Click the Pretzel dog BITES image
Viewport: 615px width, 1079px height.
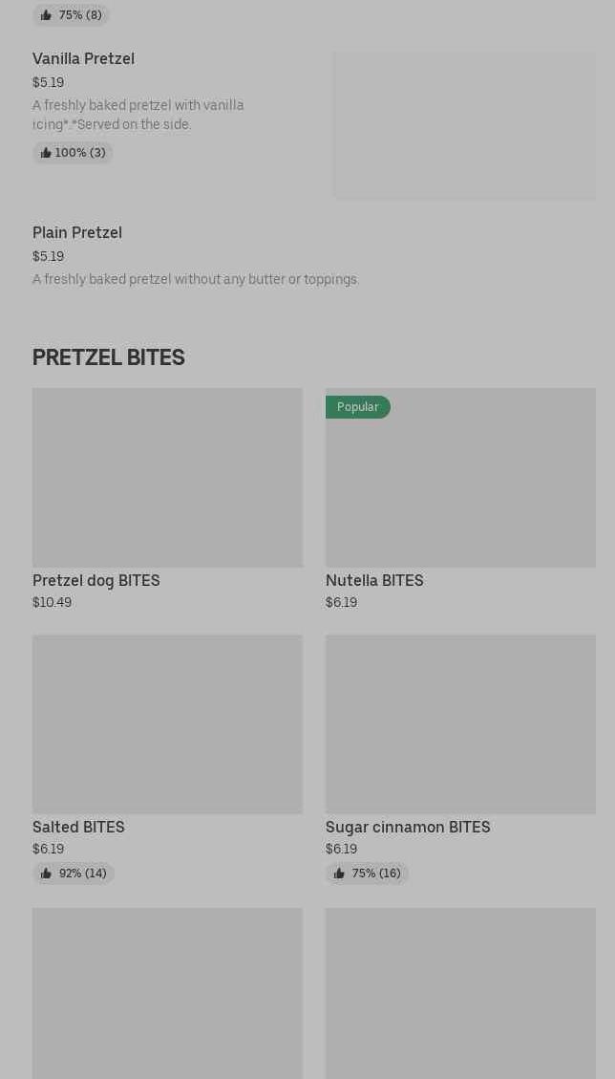coord(167,478)
